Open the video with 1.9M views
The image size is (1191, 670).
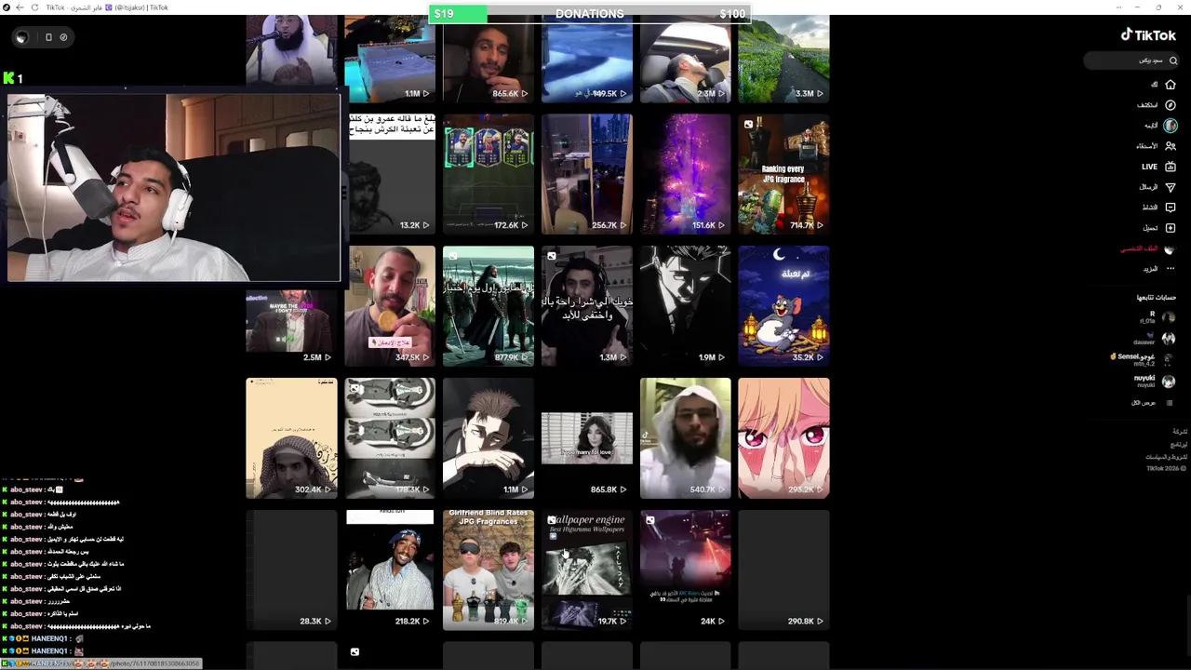tap(685, 305)
